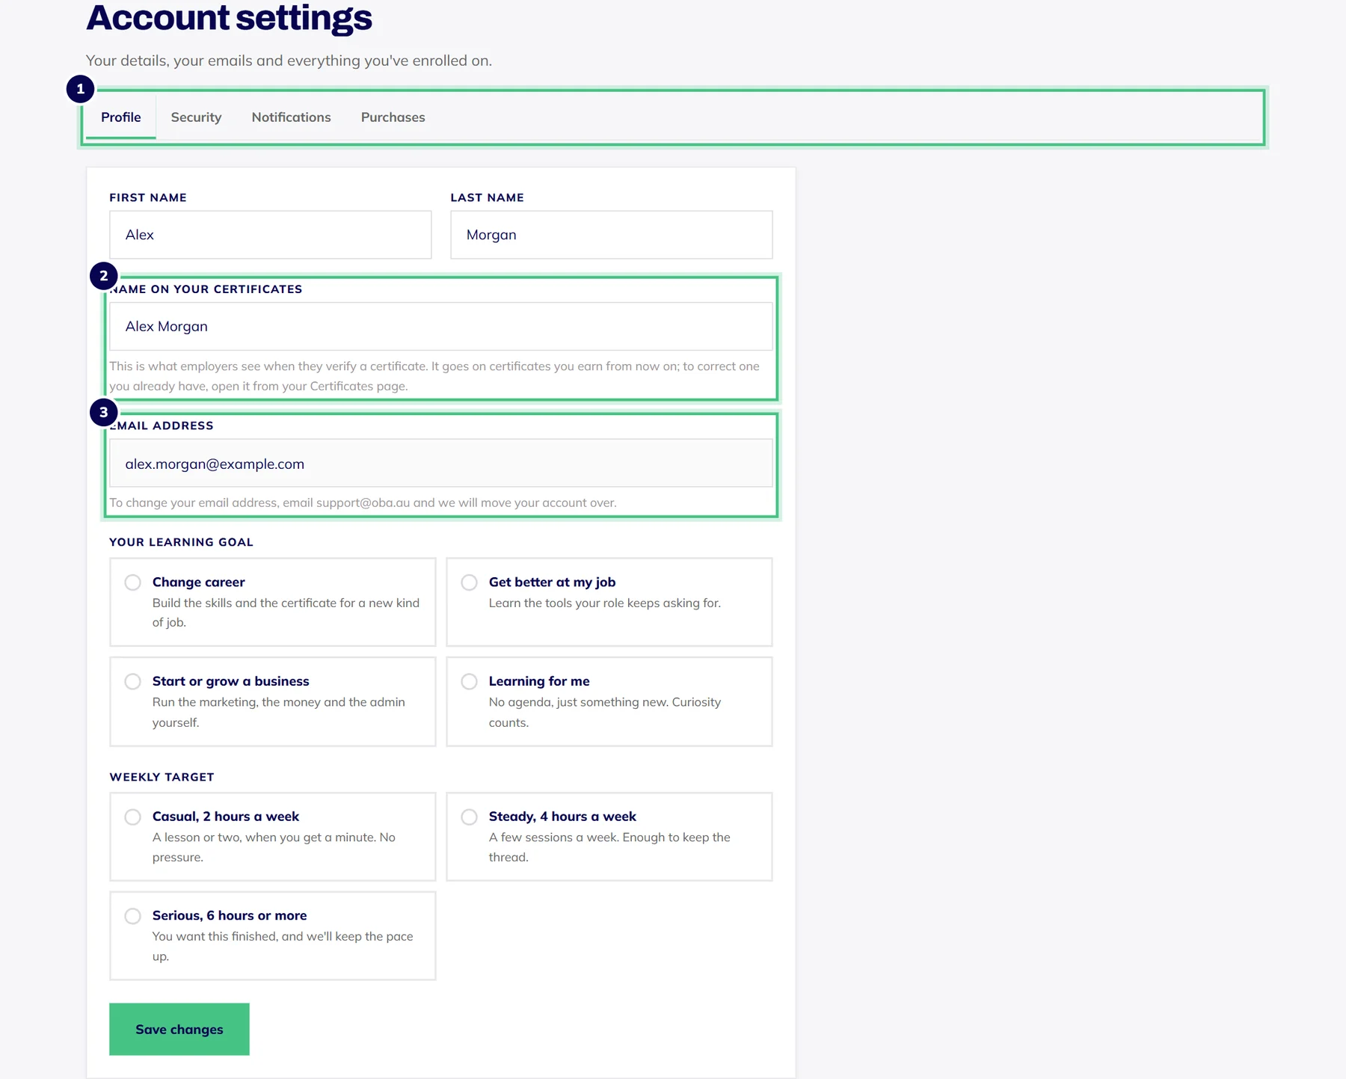Click "Learn the tools your role keeps asking for"
1346x1079 pixels.
coord(604,603)
